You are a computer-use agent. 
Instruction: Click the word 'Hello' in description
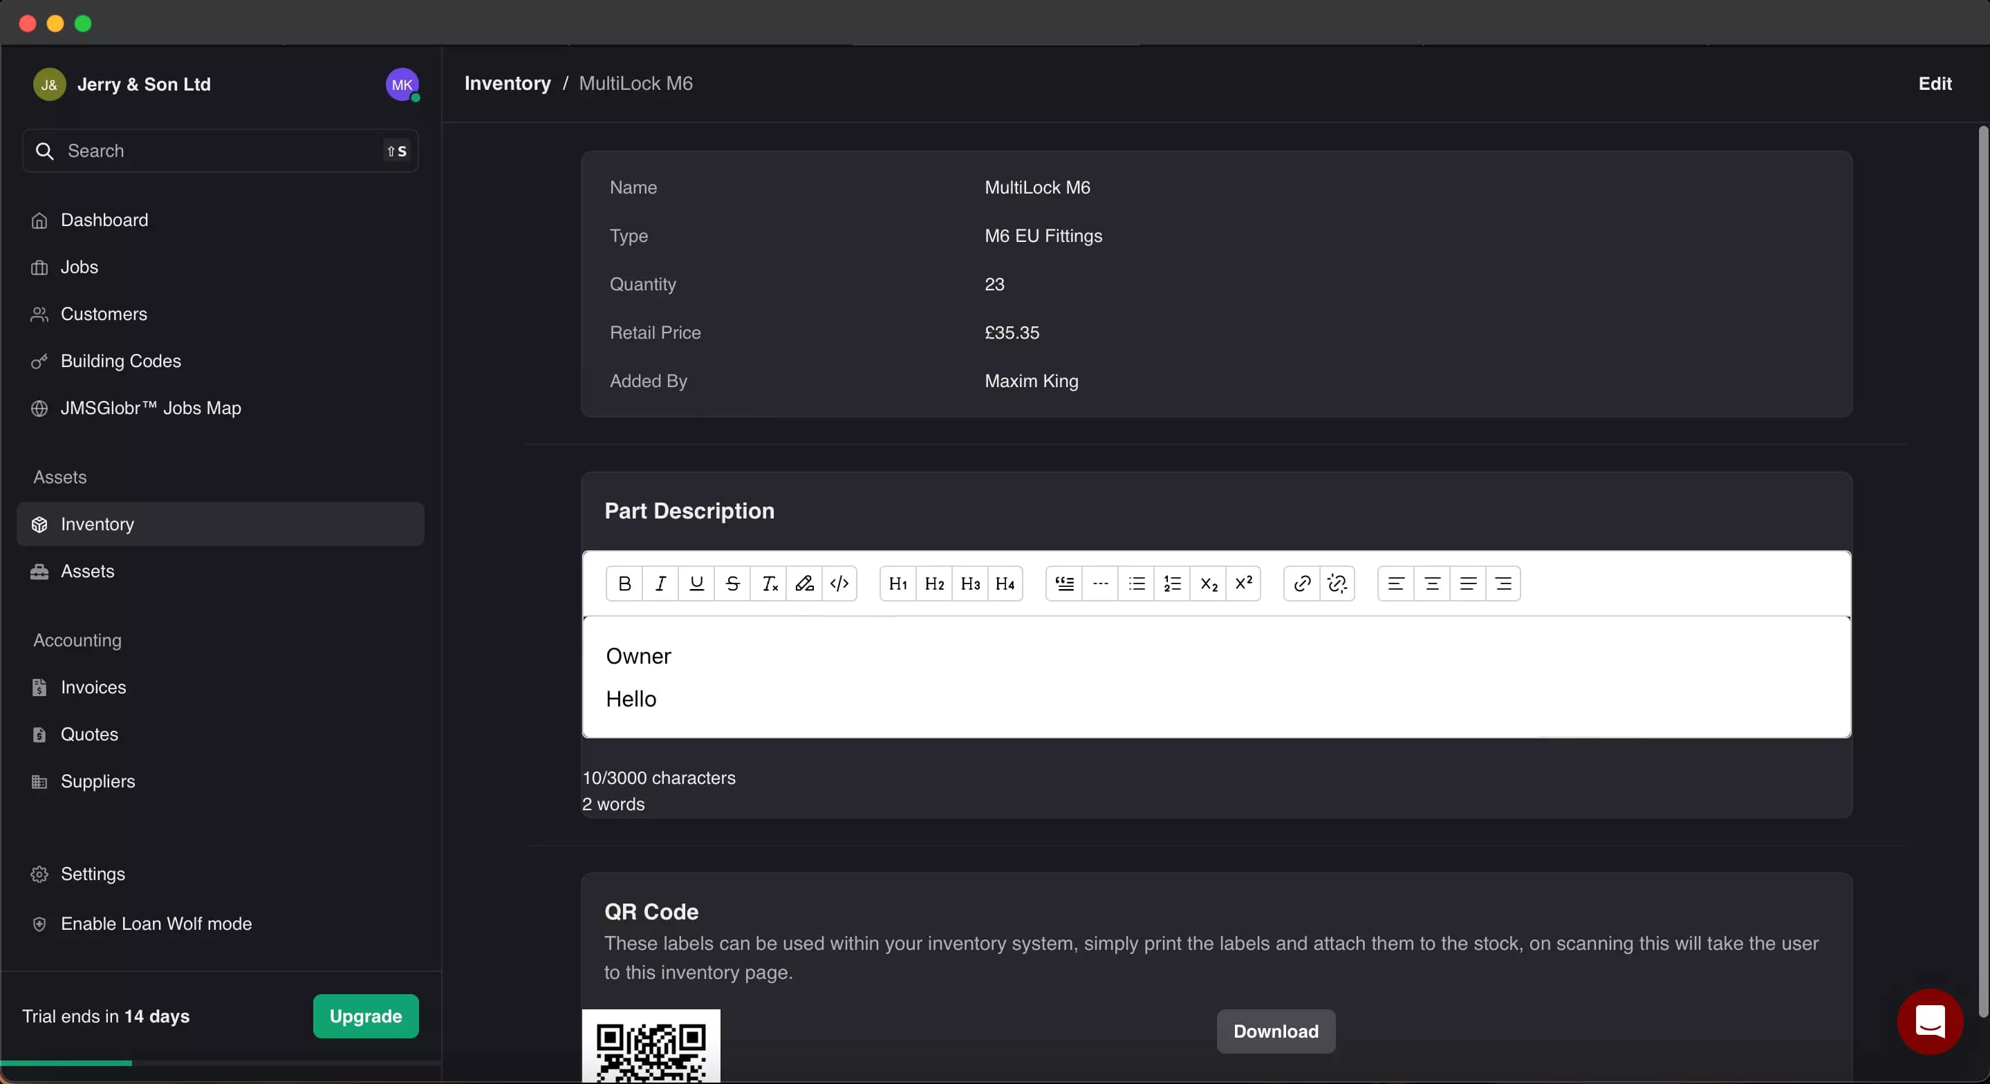pos(631,699)
